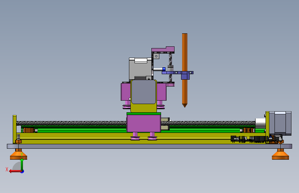Viewport: 299px width, 193px height.
Task: Click the magenta block left of the yellow bracket
Action: click(126, 92)
